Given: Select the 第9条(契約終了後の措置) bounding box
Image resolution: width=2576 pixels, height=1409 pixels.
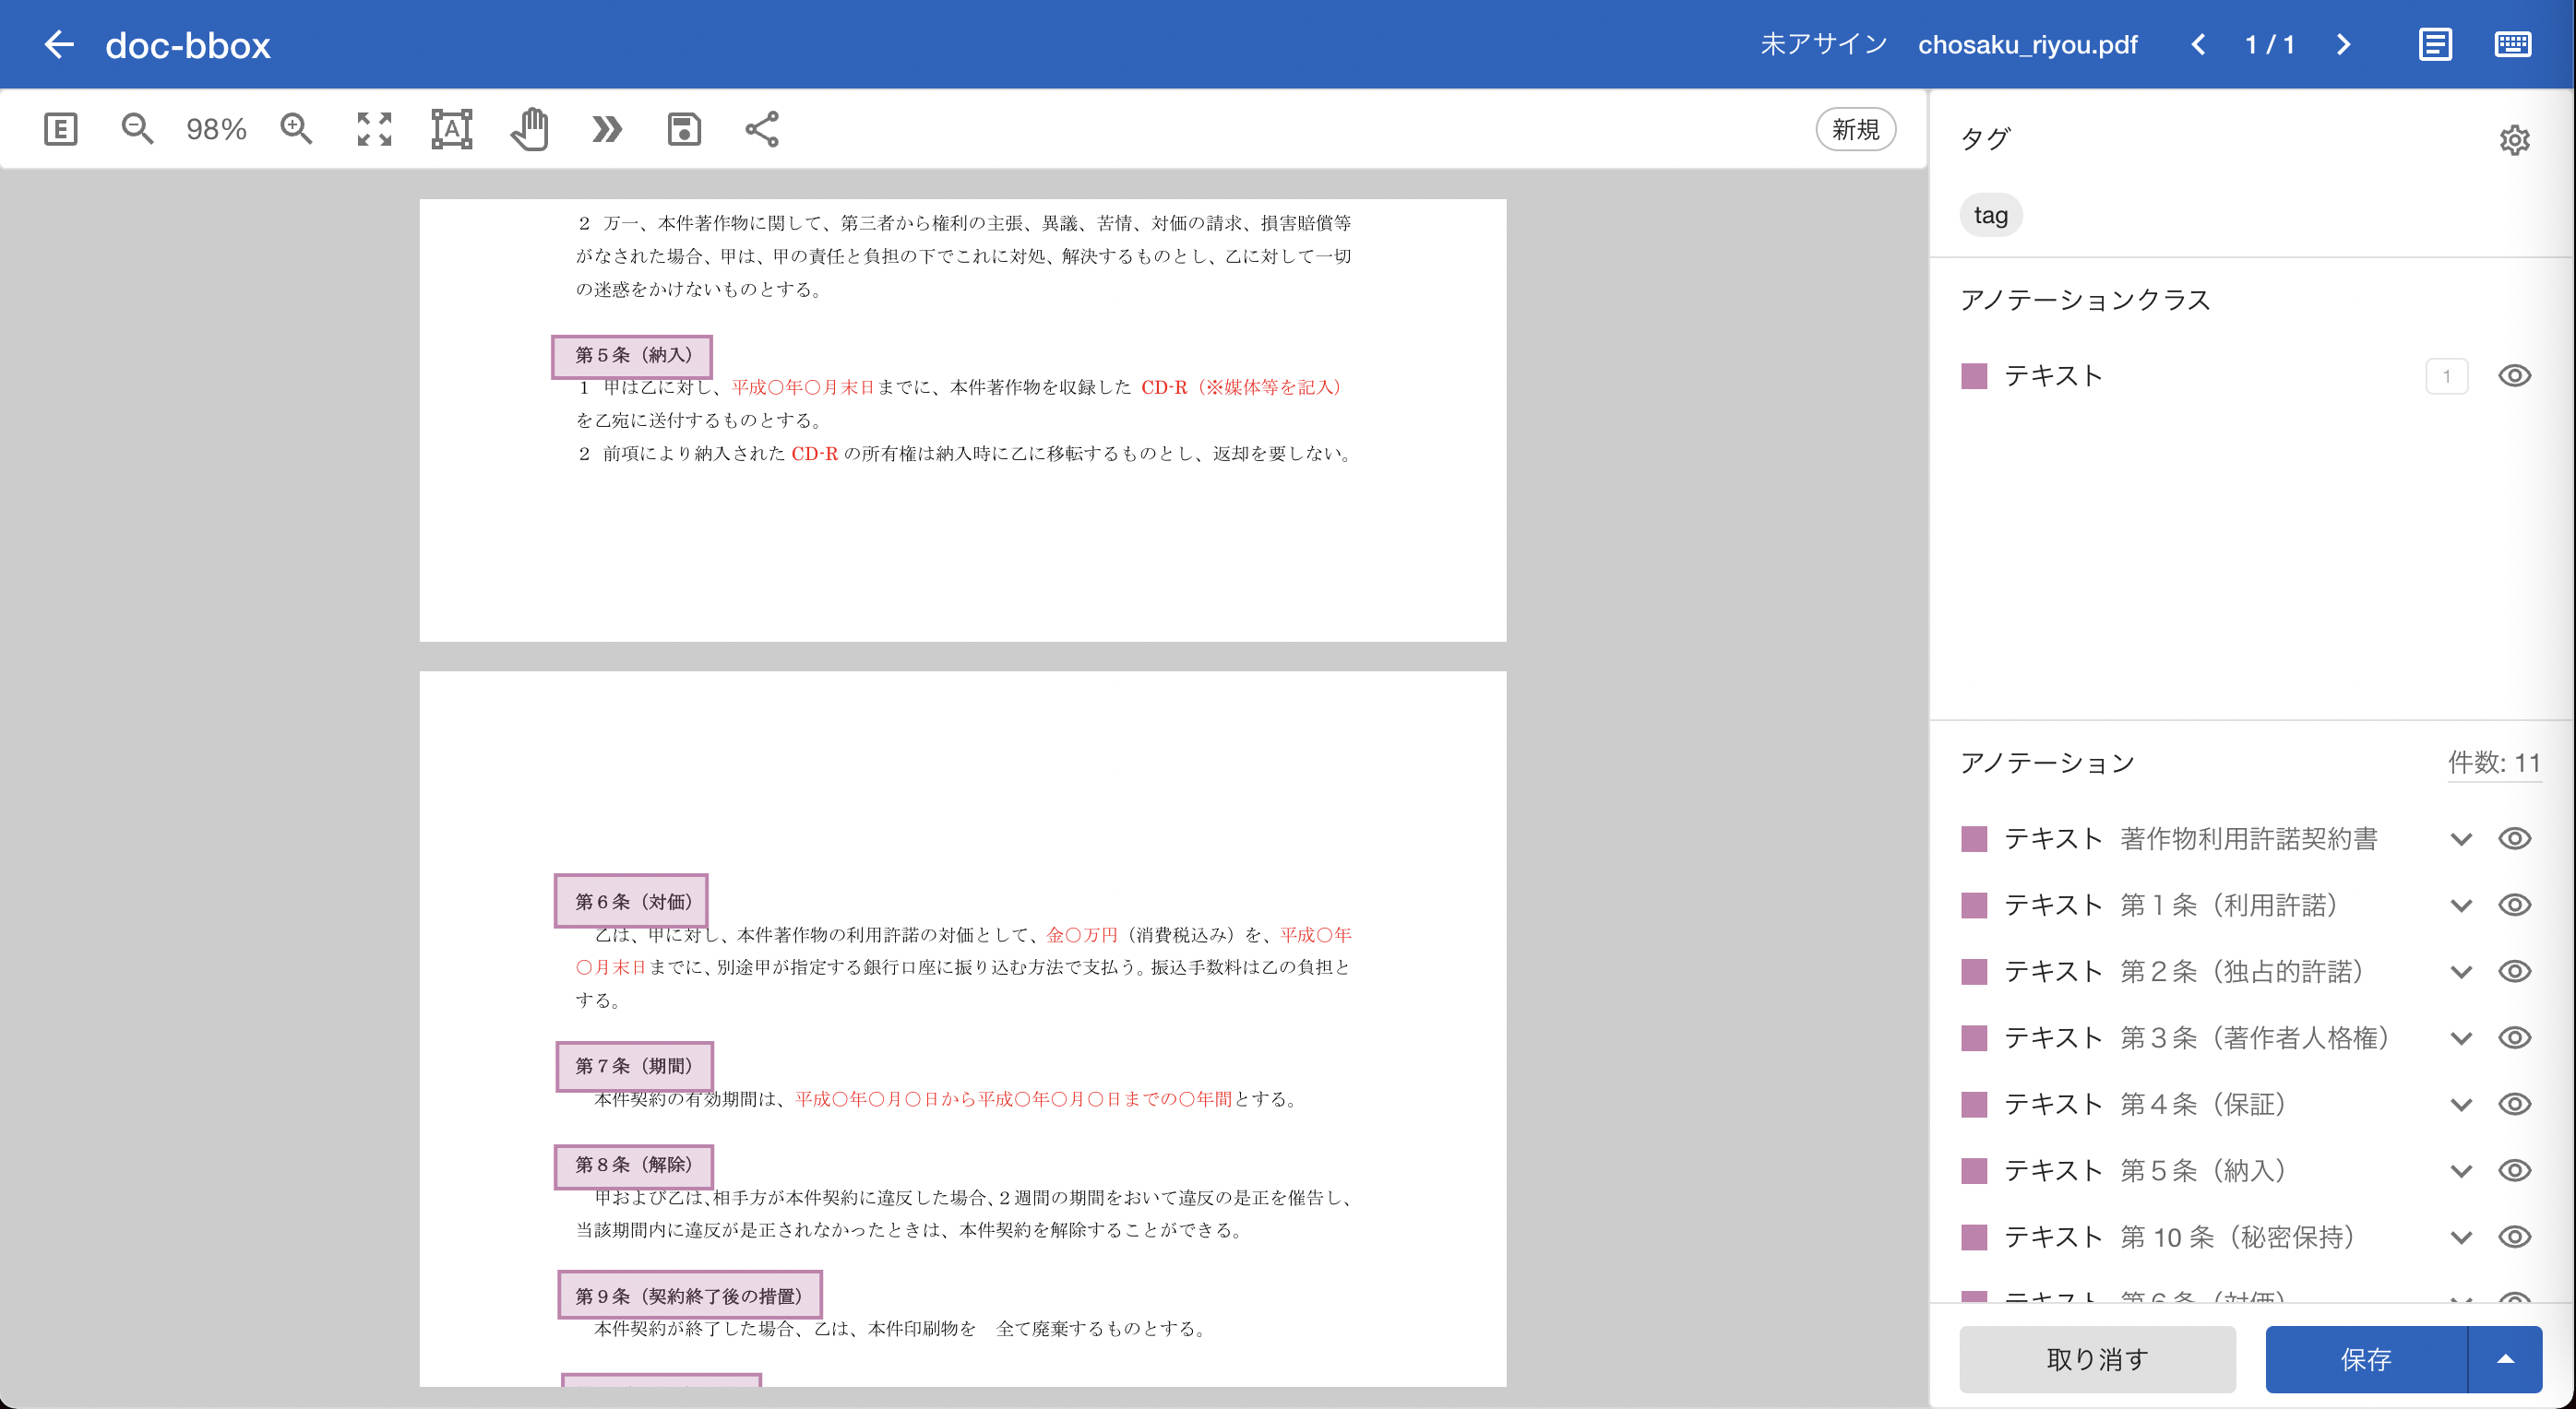Looking at the screenshot, I should point(689,1297).
